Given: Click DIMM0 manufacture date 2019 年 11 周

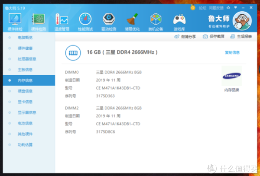Looking at the screenshot, I should pyautogui.click(x=108, y=80).
